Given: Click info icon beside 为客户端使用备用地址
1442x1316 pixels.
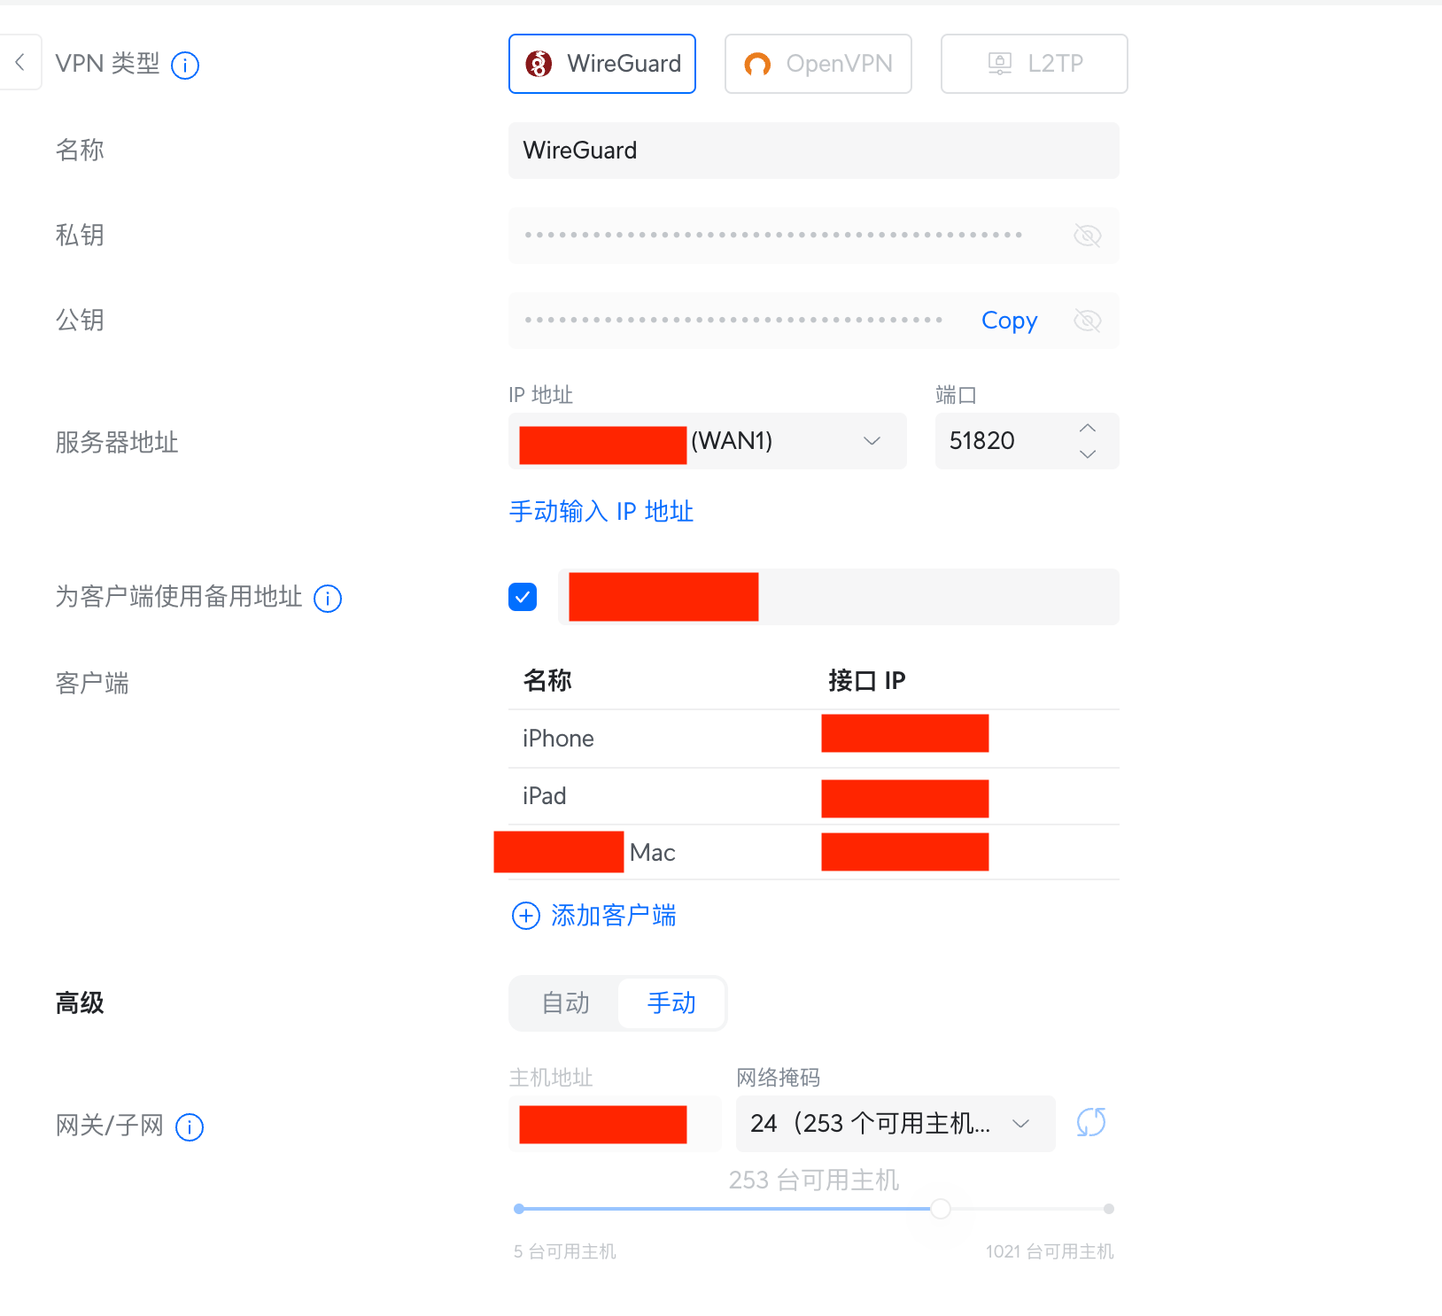Looking at the screenshot, I should (328, 599).
